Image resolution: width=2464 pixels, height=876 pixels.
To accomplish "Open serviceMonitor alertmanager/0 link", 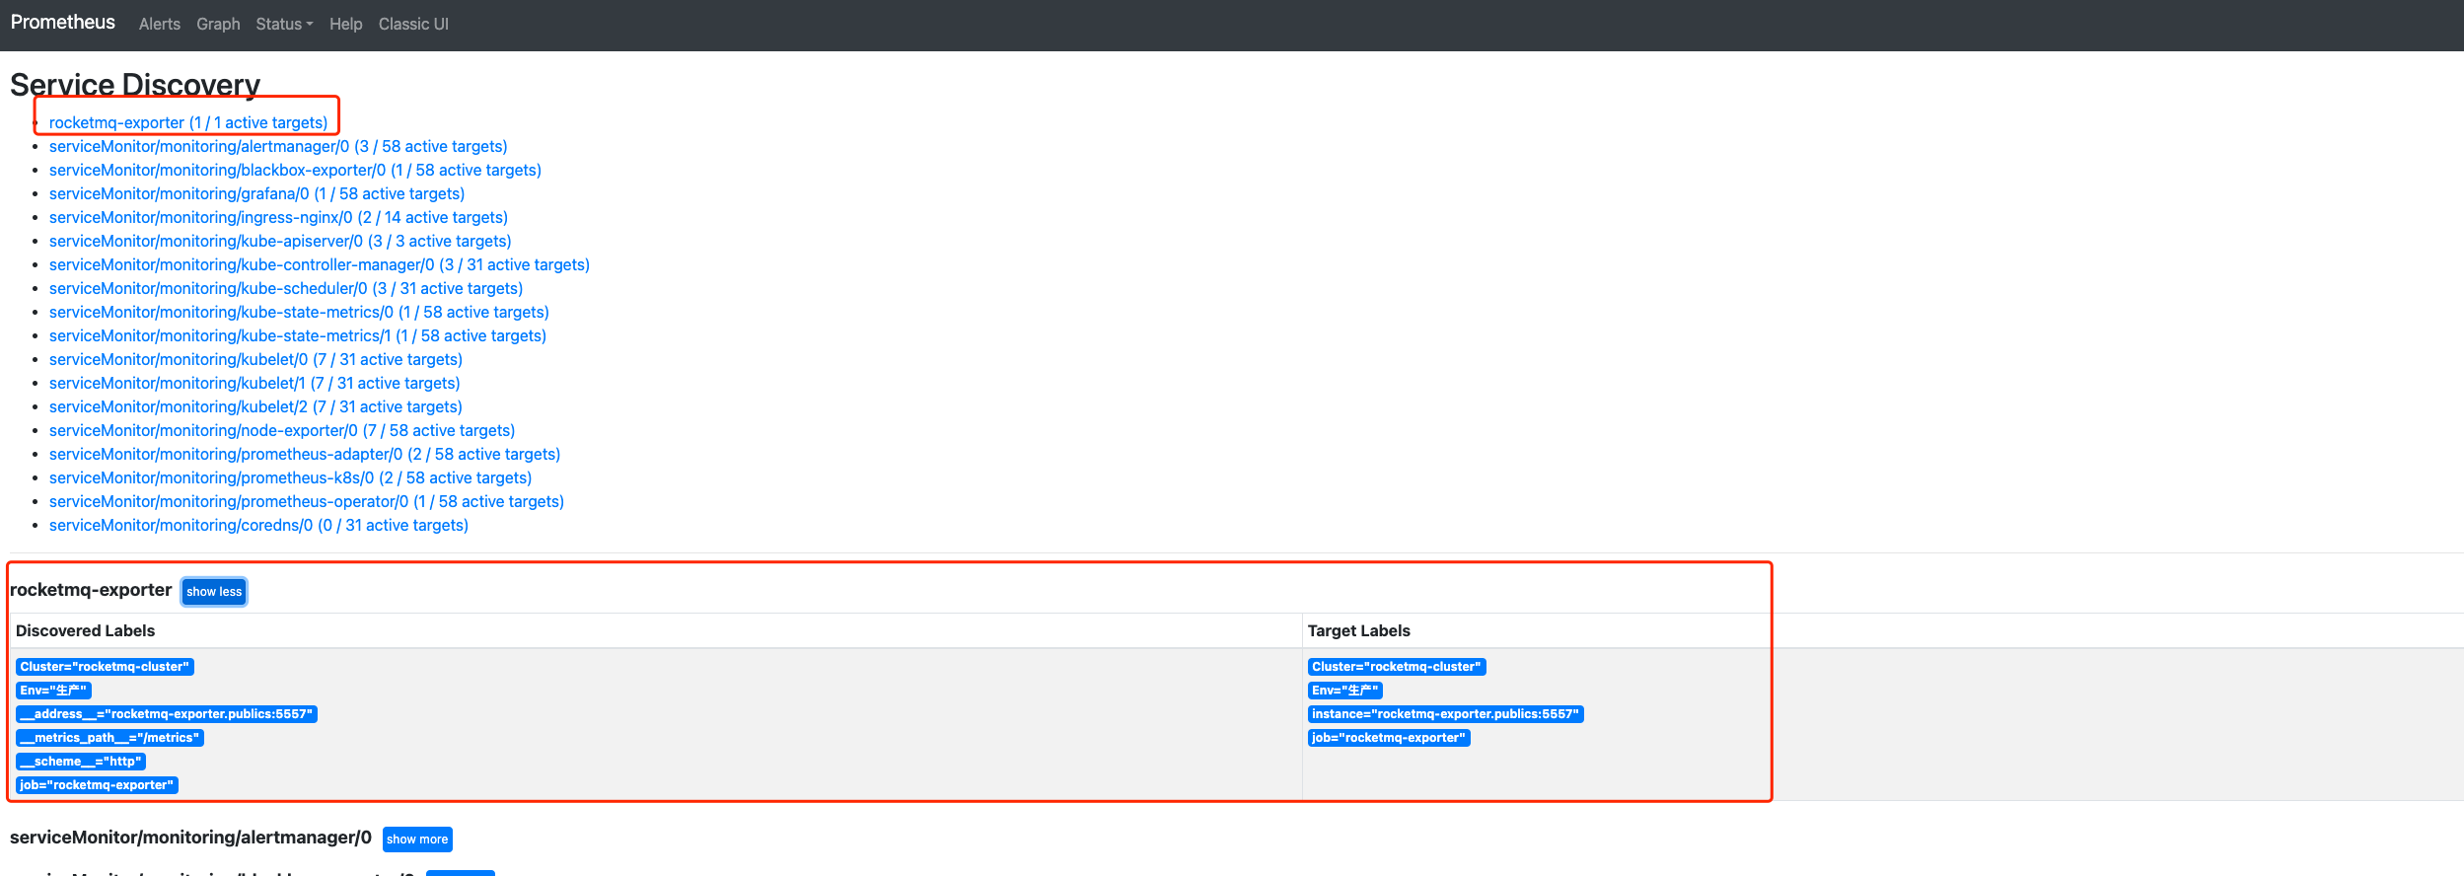I will pyautogui.click(x=278, y=146).
